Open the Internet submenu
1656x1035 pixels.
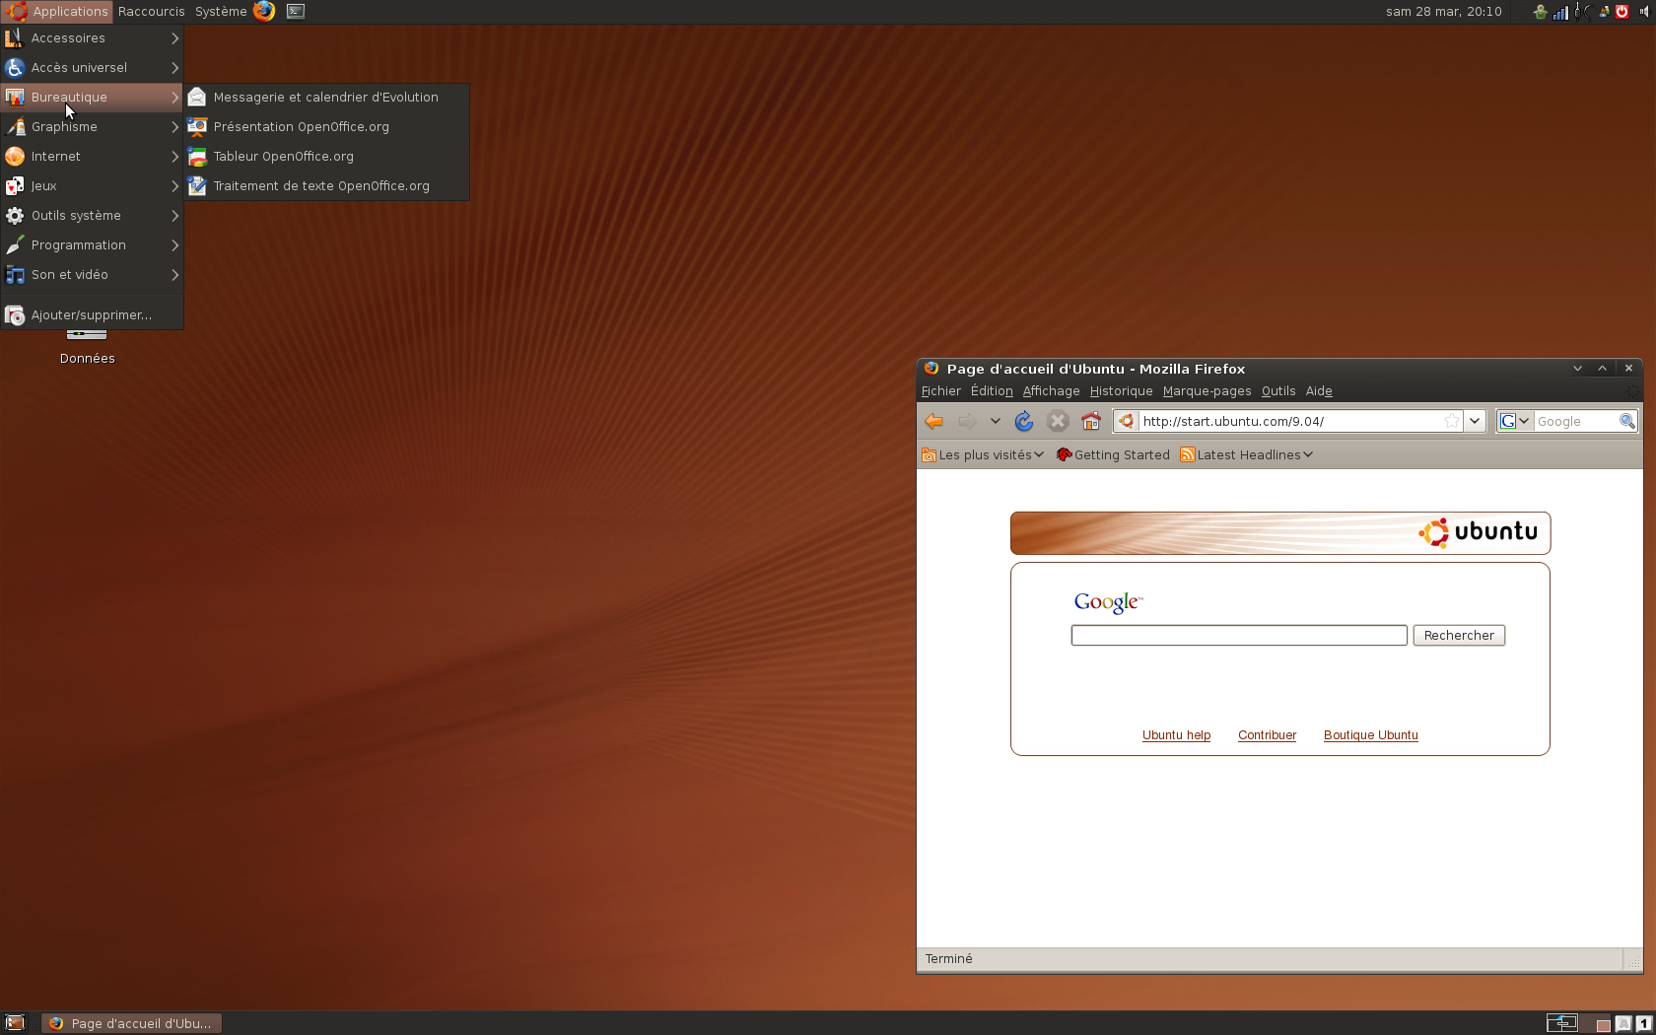[x=92, y=156]
